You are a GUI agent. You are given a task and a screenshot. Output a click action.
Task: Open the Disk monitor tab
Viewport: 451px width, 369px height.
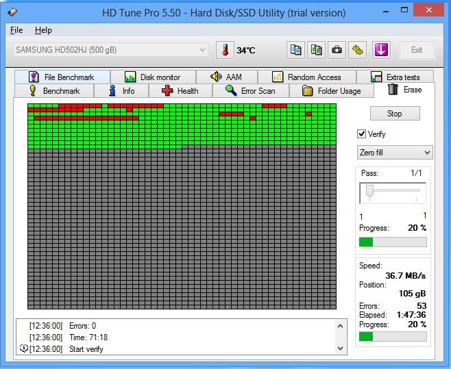tap(153, 77)
